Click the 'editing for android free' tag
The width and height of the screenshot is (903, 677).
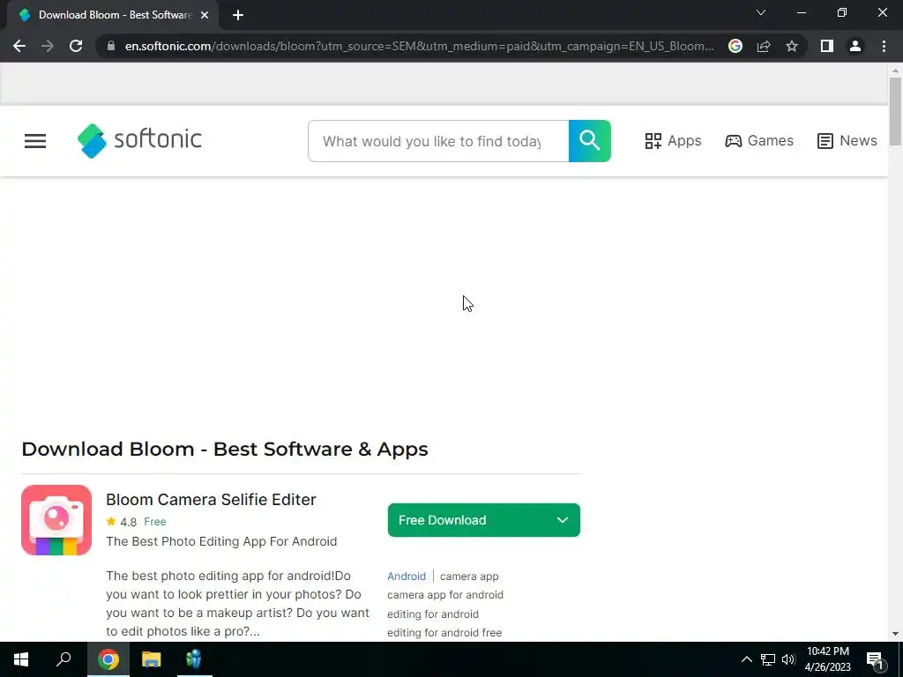[x=444, y=633]
